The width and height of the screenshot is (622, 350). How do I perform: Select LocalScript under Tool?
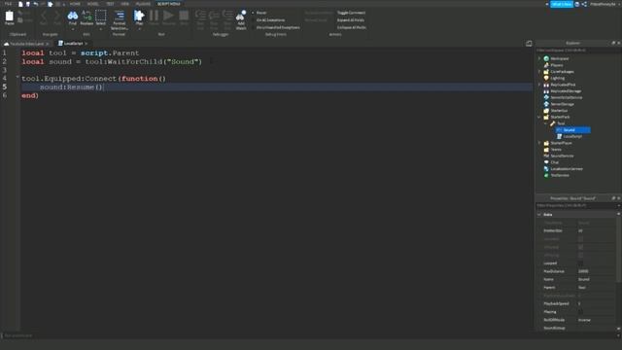[x=572, y=136]
